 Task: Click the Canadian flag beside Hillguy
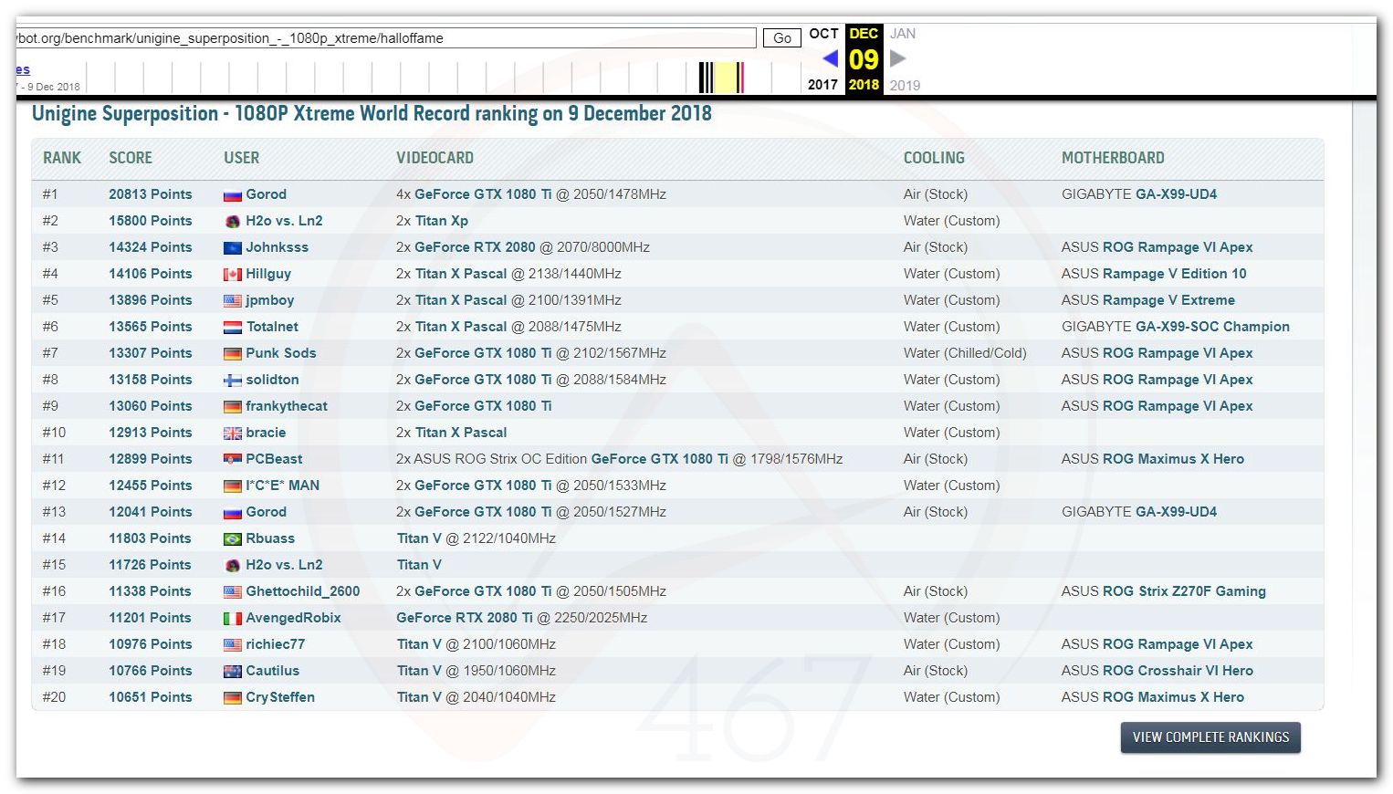(233, 275)
